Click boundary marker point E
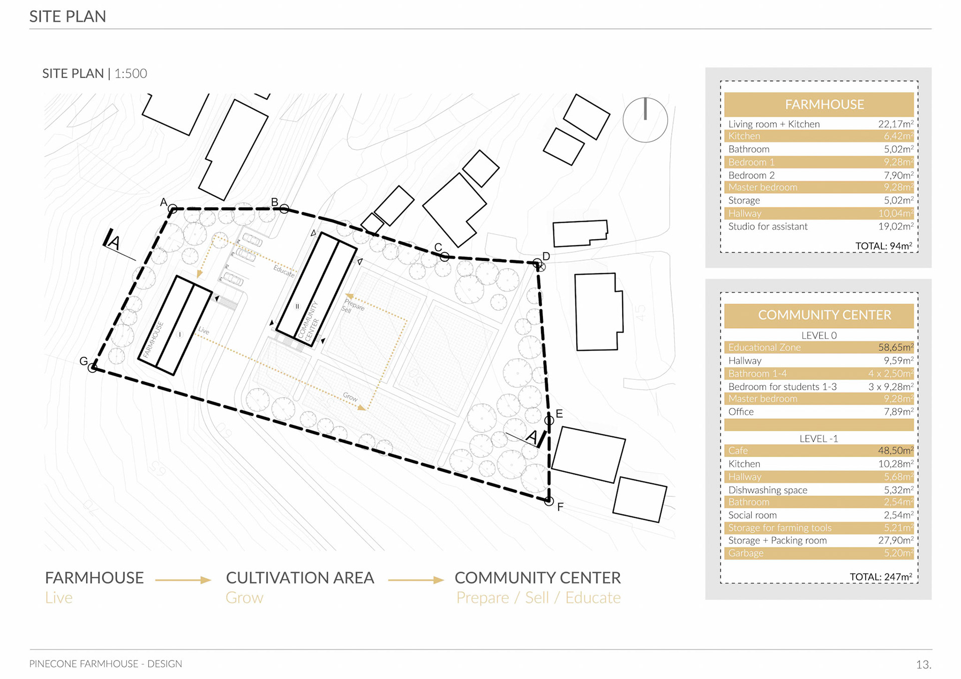The width and height of the screenshot is (961, 679). [549, 420]
